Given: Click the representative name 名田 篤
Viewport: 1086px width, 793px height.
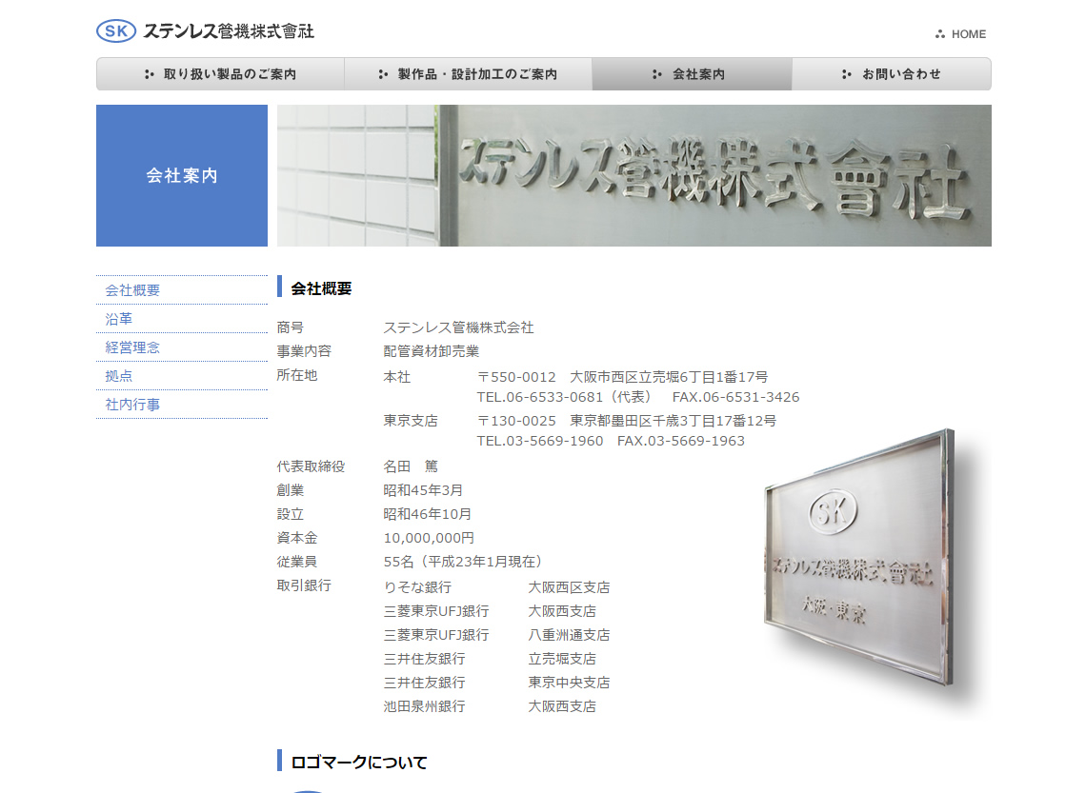Looking at the screenshot, I should click(411, 466).
